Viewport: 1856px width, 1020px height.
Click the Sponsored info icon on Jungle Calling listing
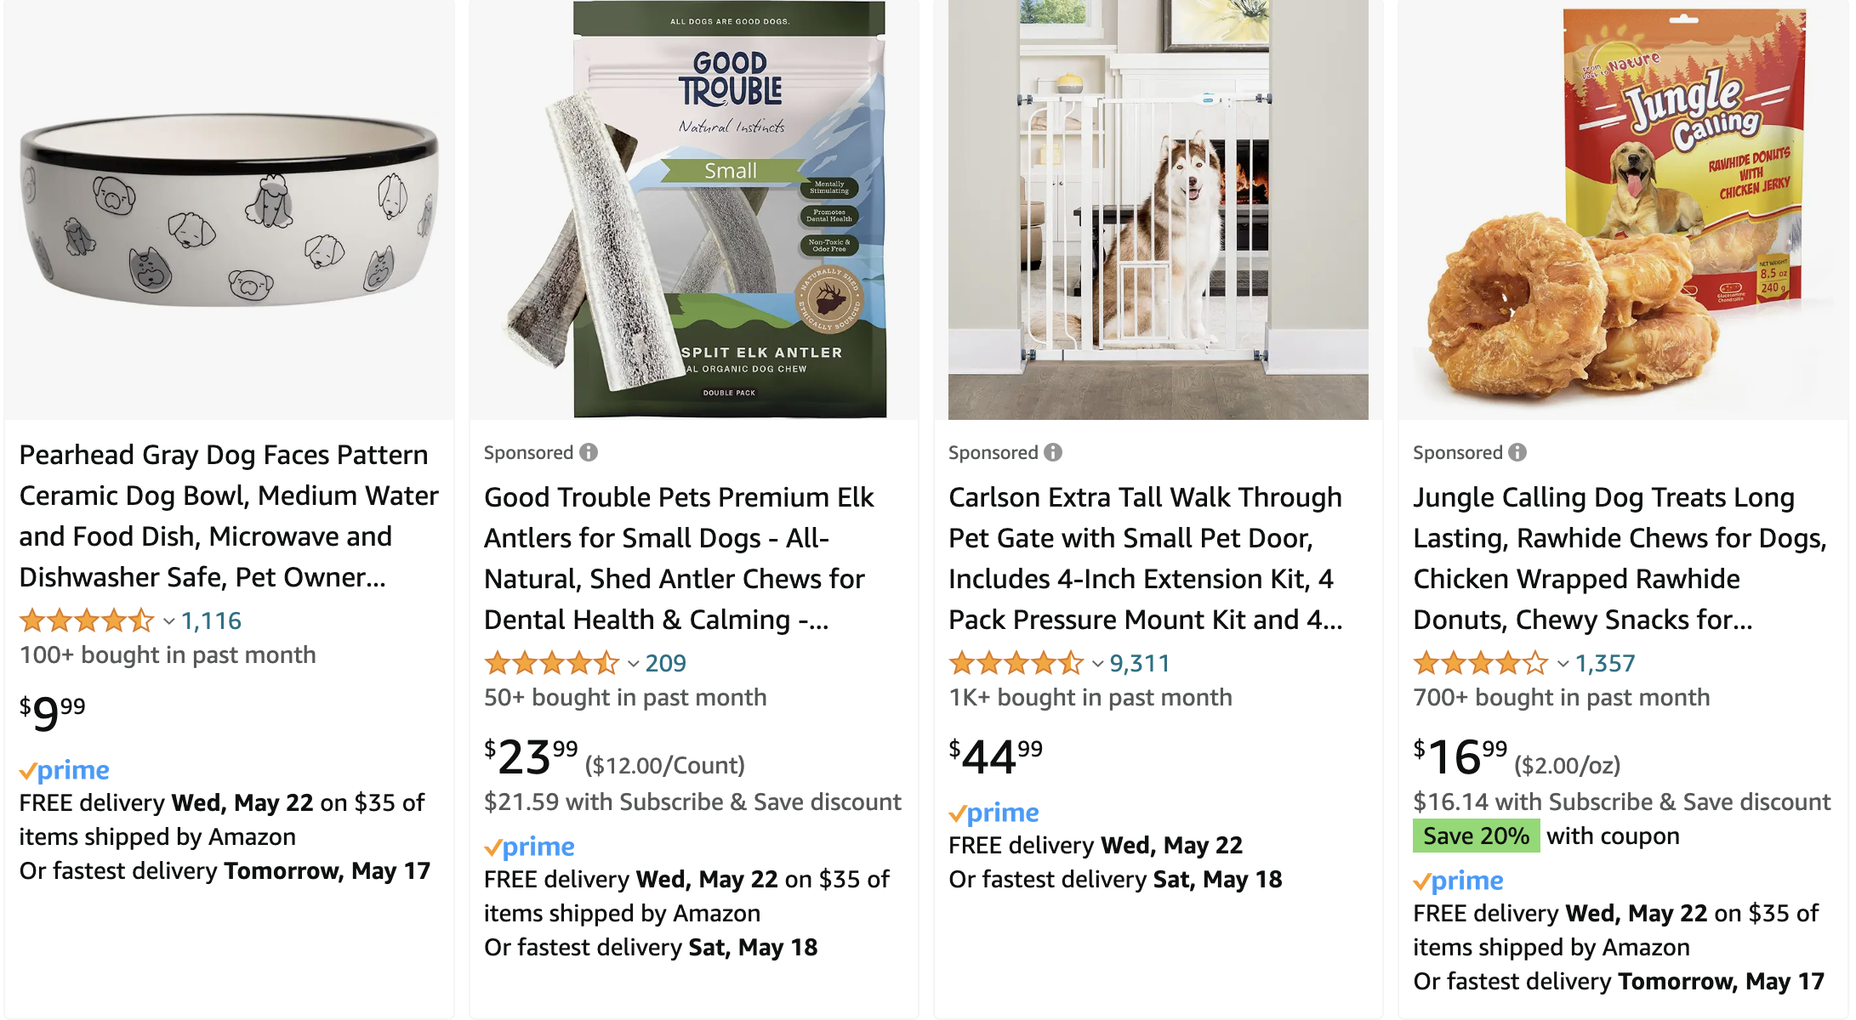tap(1519, 452)
